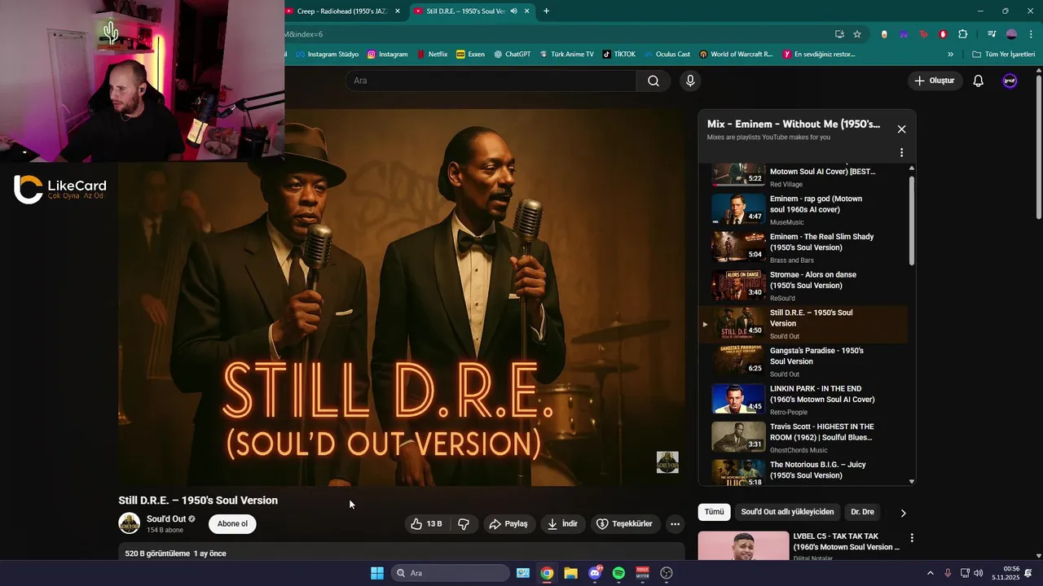Image resolution: width=1043 pixels, height=586 pixels.
Task: Expand the hidden bookmarks overflow chevron
Action: coord(950,54)
